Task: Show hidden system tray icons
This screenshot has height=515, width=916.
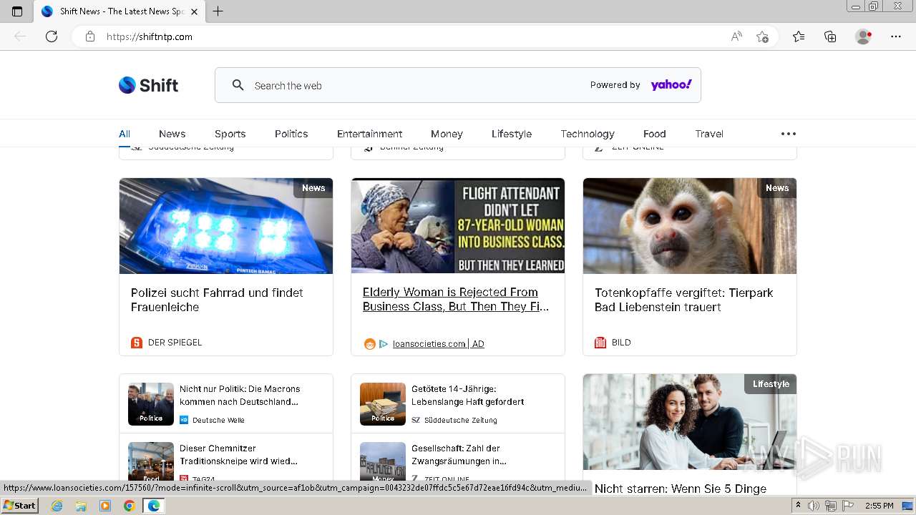Action: (x=799, y=506)
